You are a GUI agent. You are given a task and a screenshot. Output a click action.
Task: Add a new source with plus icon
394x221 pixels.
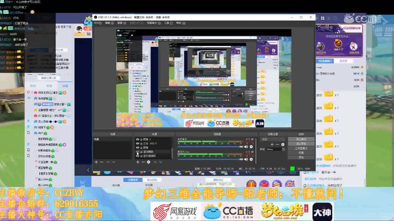tap(138, 162)
